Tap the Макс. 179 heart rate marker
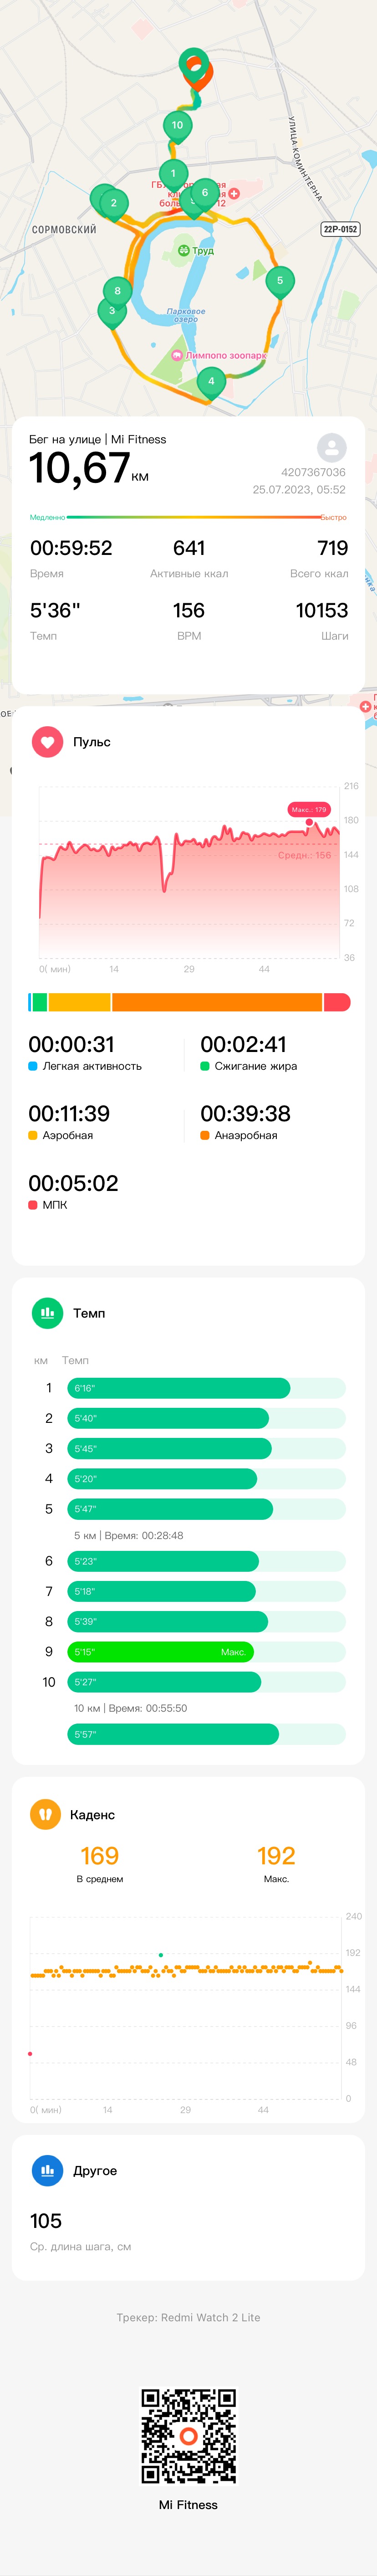The width and height of the screenshot is (377, 2576). (308, 810)
